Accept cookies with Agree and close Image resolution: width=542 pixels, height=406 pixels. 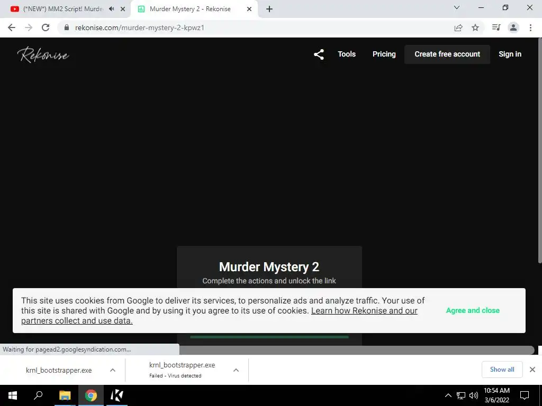[473, 310]
